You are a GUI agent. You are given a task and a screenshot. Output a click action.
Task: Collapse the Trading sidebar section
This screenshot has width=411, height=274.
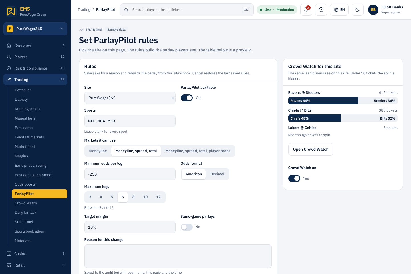coord(35,80)
